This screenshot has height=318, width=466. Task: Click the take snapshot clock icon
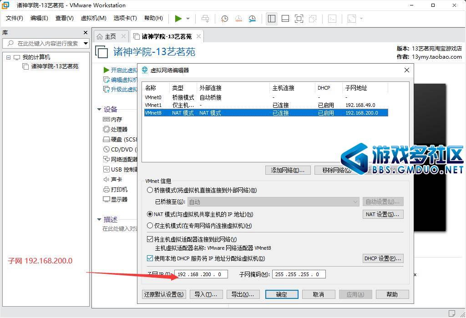coord(225,19)
